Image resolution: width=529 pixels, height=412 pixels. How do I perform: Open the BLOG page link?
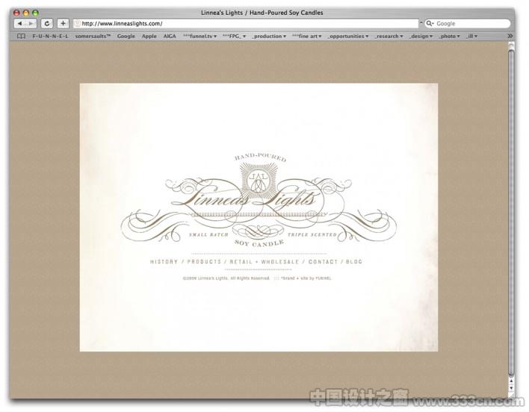354,262
